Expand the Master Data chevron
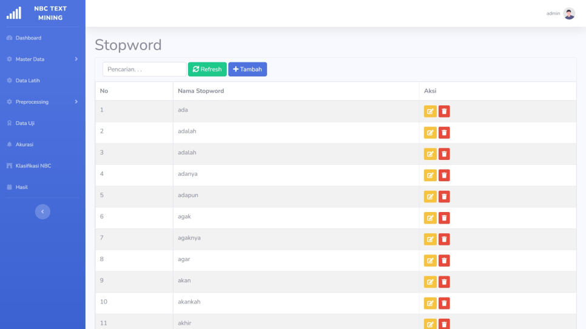 76,59
